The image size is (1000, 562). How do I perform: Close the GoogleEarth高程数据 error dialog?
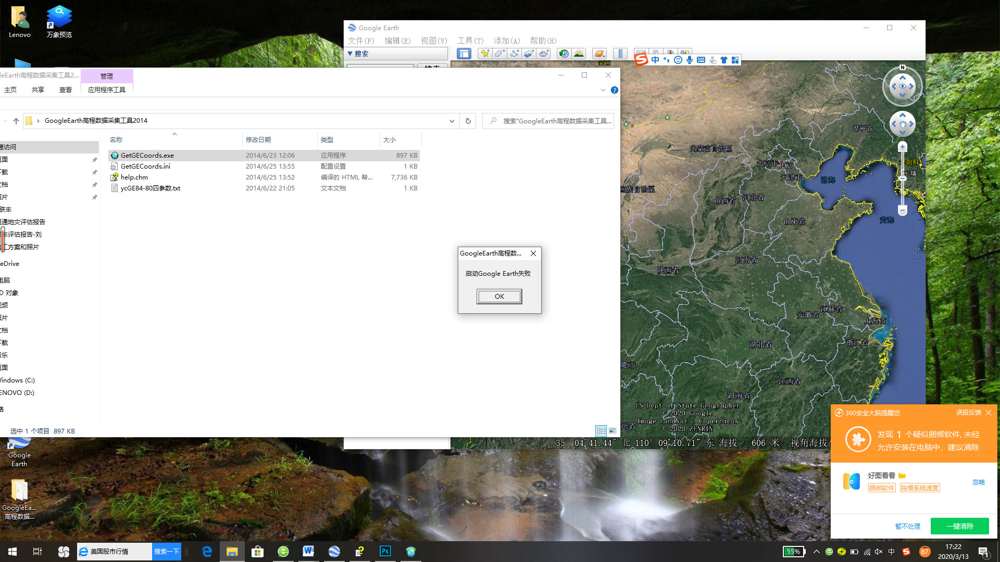click(533, 253)
